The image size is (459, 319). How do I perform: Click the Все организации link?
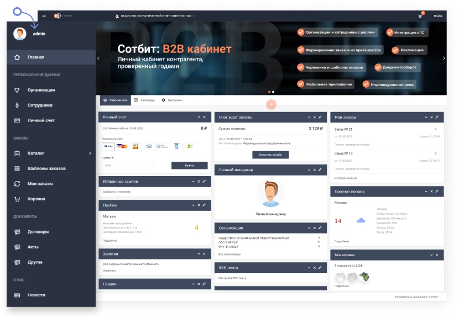point(229,254)
